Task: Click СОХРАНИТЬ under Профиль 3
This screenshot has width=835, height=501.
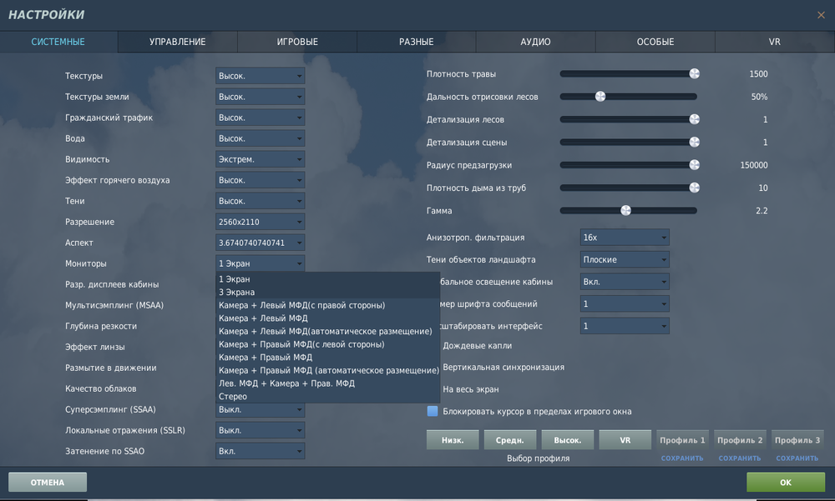Action: [x=797, y=458]
